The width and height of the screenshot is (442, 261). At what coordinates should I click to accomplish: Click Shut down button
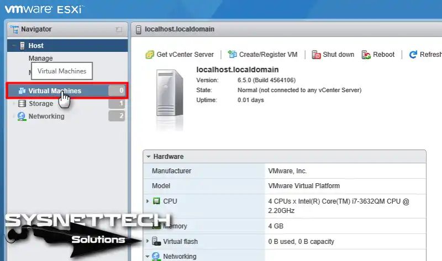click(x=333, y=54)
